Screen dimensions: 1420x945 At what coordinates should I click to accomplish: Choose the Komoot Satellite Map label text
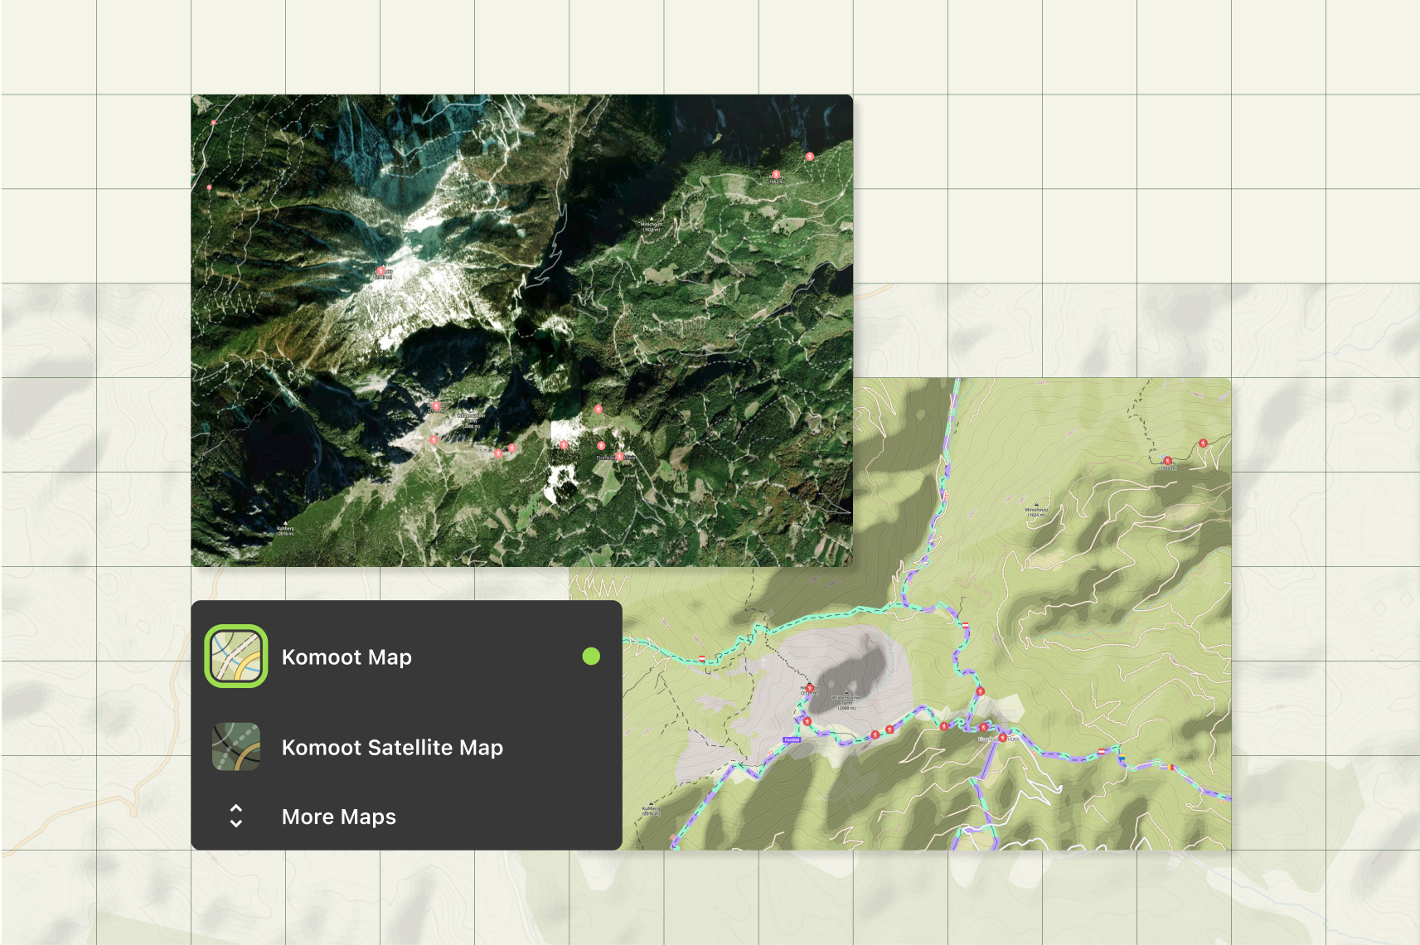(x=392, y=748)
